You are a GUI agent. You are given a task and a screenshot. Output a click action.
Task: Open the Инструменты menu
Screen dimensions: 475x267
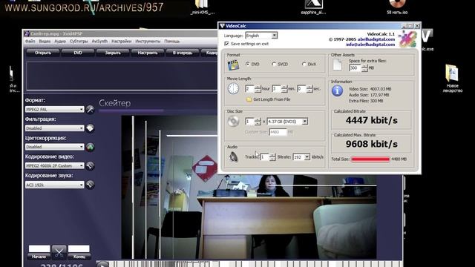pos(148,42)
